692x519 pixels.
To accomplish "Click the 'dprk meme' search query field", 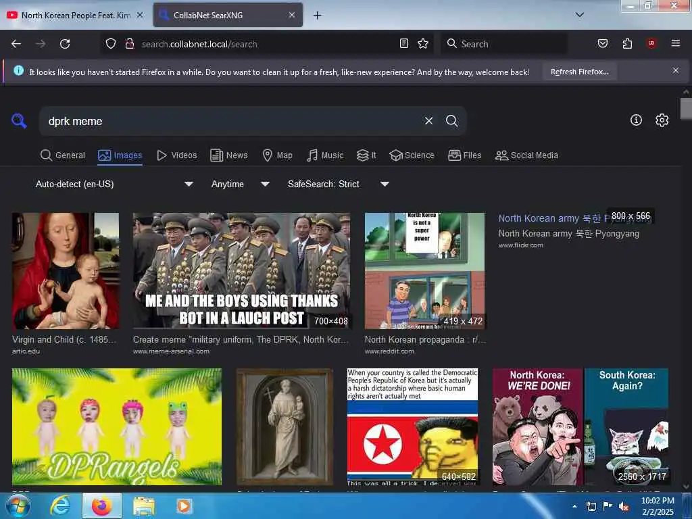I will pyautogui.click(x=230, y=121).
